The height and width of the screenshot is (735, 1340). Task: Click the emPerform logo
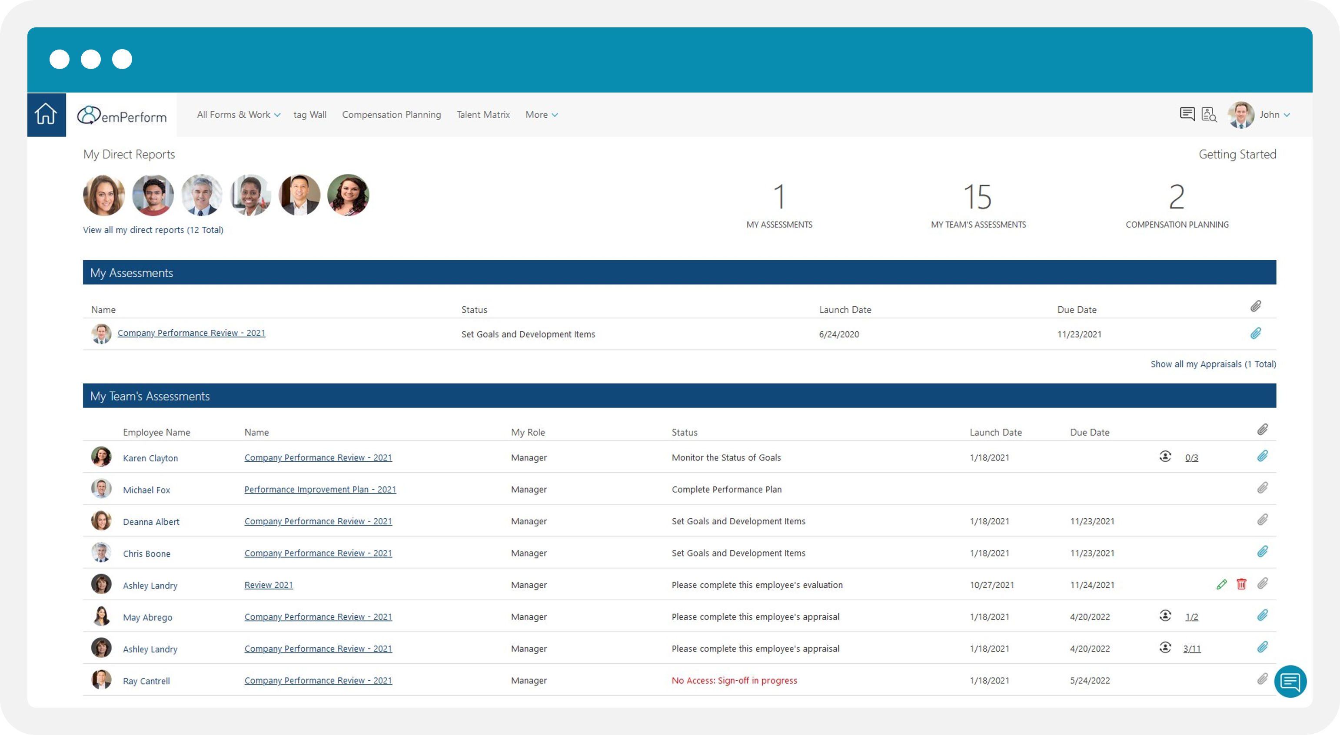(122, 115)
